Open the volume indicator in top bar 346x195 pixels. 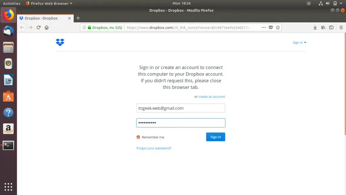pyautogui.click(x=328, y=3)
